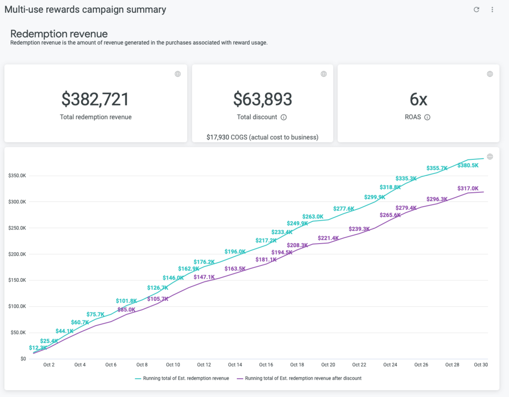Viewport: 509px width, 397px height.
Task: Click the Oct 16 x-axis label
Action: [266, 365]
